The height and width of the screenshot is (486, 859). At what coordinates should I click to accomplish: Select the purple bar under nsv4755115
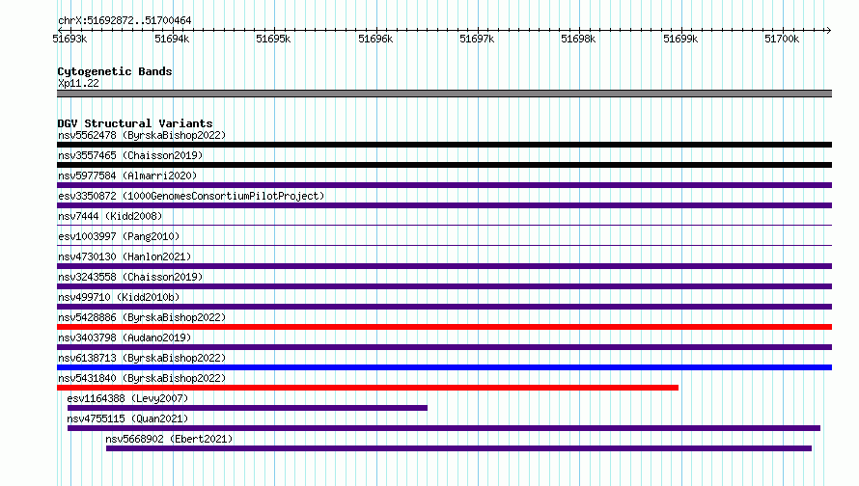[444, 428]
